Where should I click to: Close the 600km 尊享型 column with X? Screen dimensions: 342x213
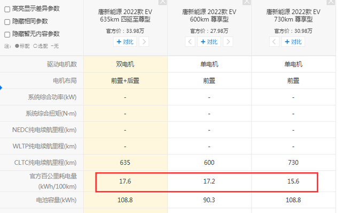tap(247, 2)
